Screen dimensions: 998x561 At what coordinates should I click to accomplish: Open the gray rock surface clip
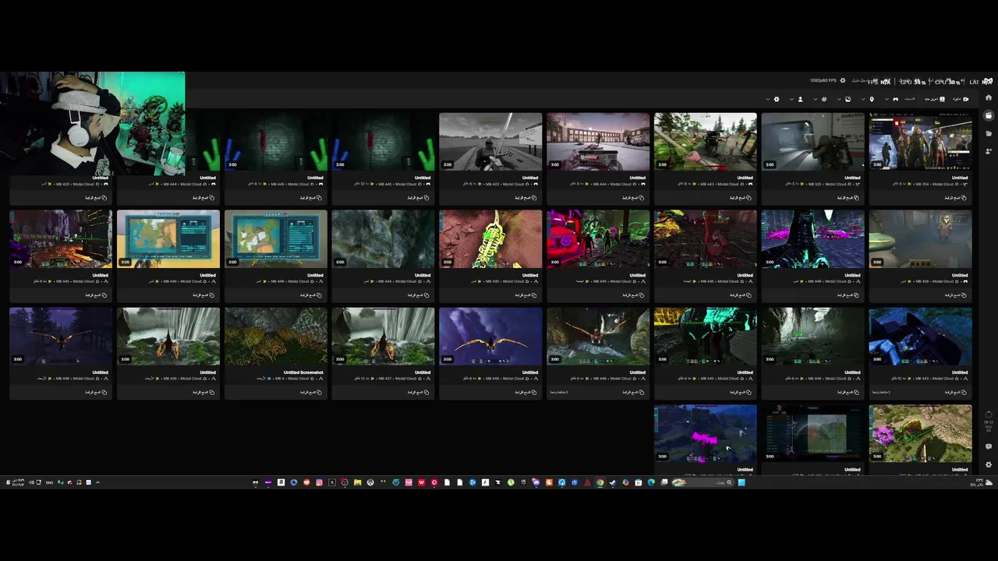pos(383,239)
